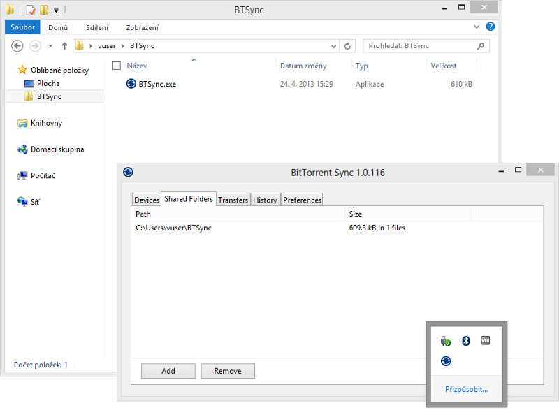
Task: Switch to the Devices tab
Action: pos(147,200)
